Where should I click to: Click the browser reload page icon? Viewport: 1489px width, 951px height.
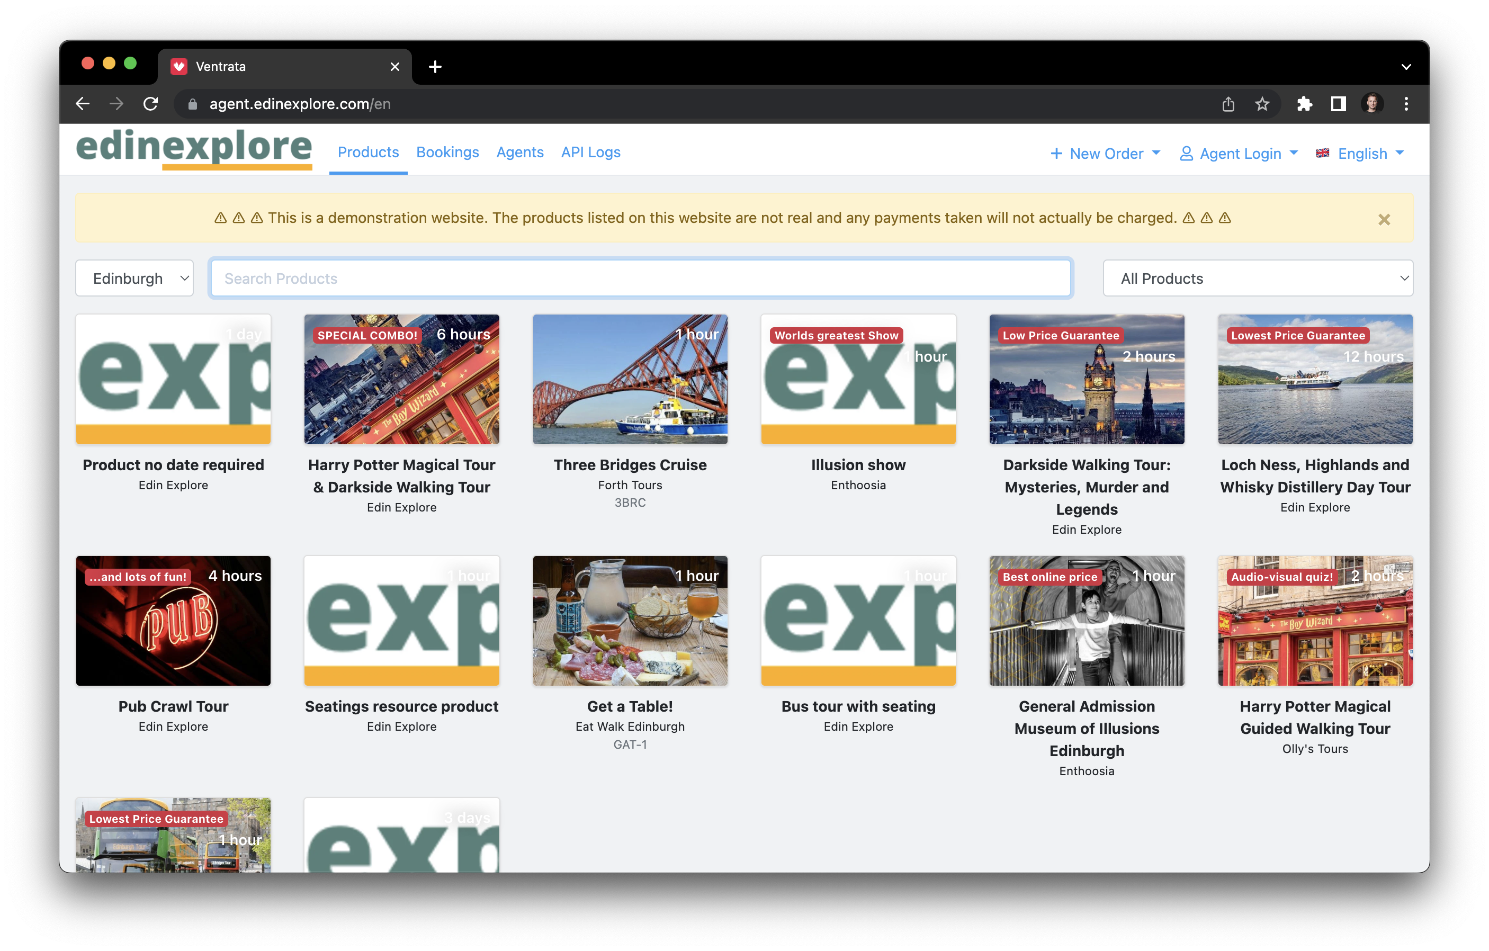(x=150, y=104)
